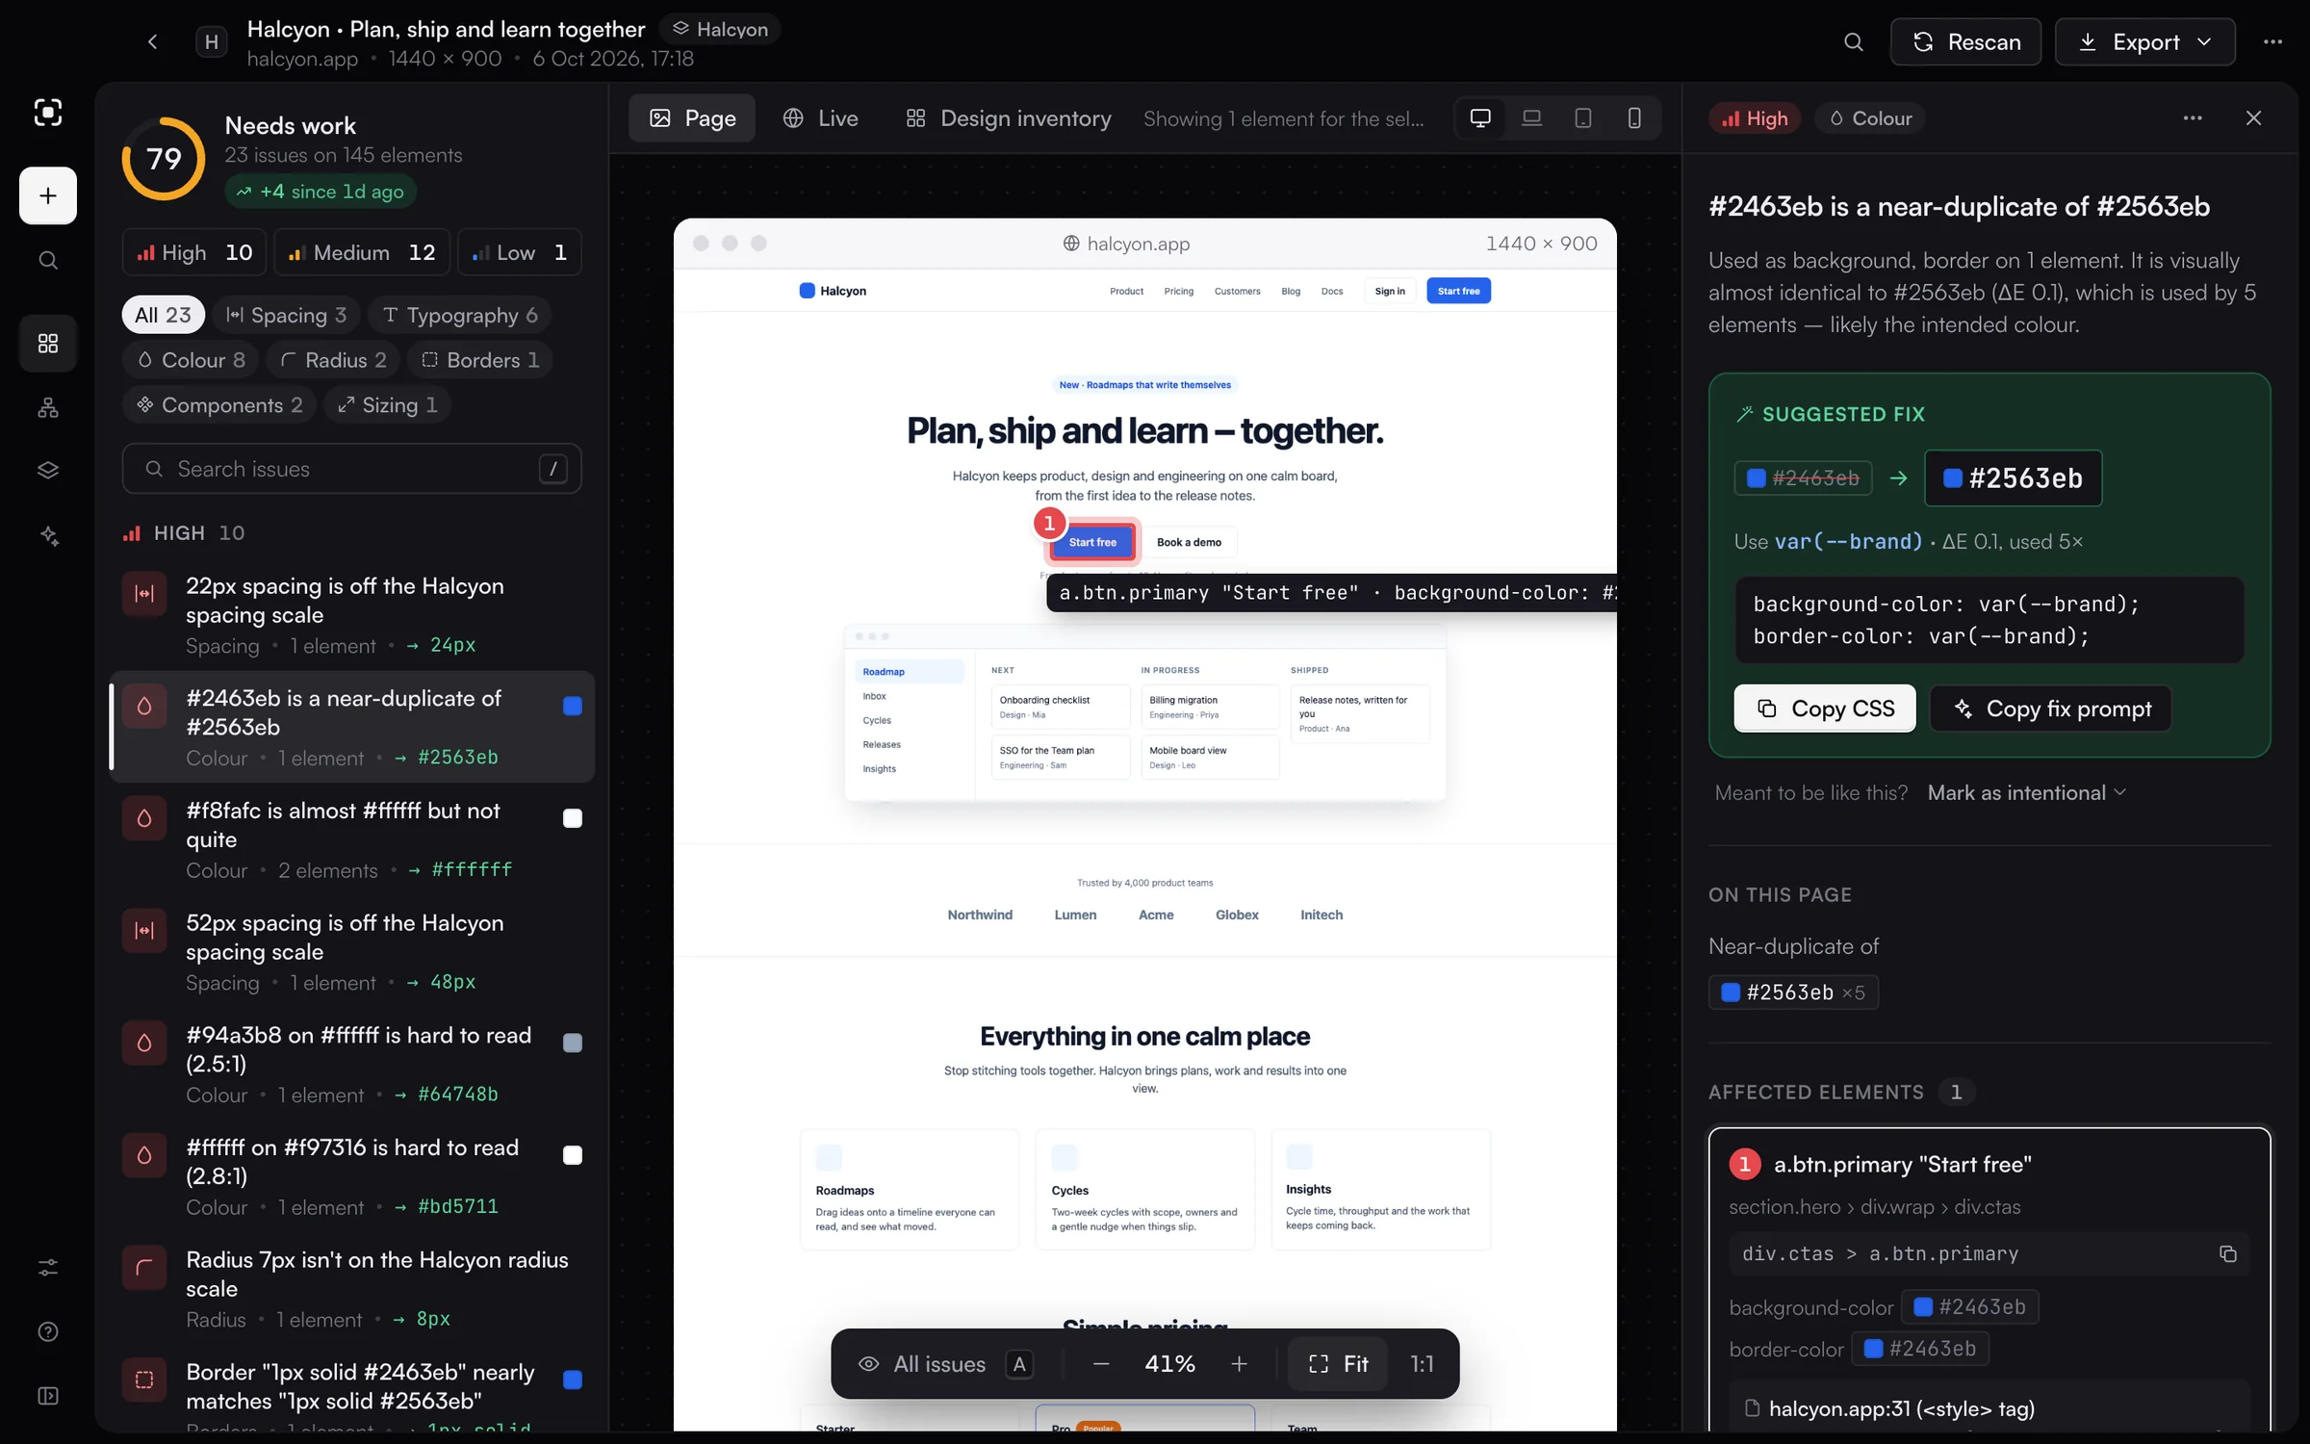Click the Fit zoom button
The height and width of the screenshot is (1444, 2310).
1338,1363
